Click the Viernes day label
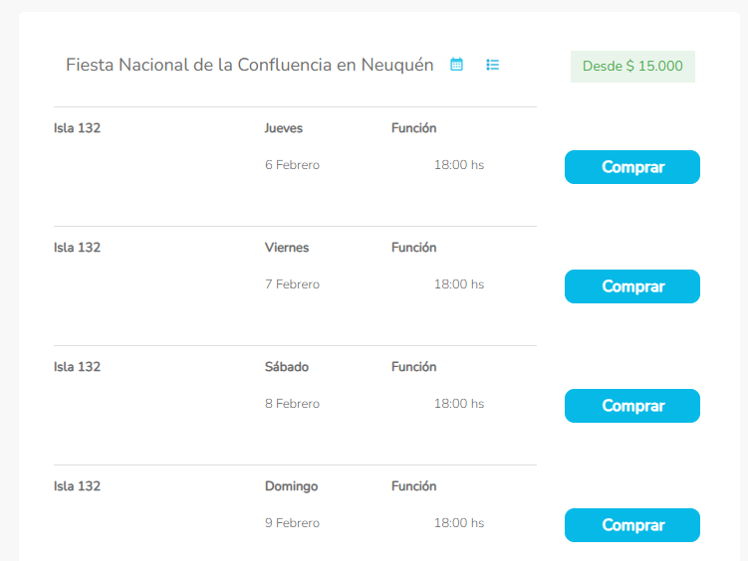The width and height of the screenshot is (748, 561). point(287,248)
